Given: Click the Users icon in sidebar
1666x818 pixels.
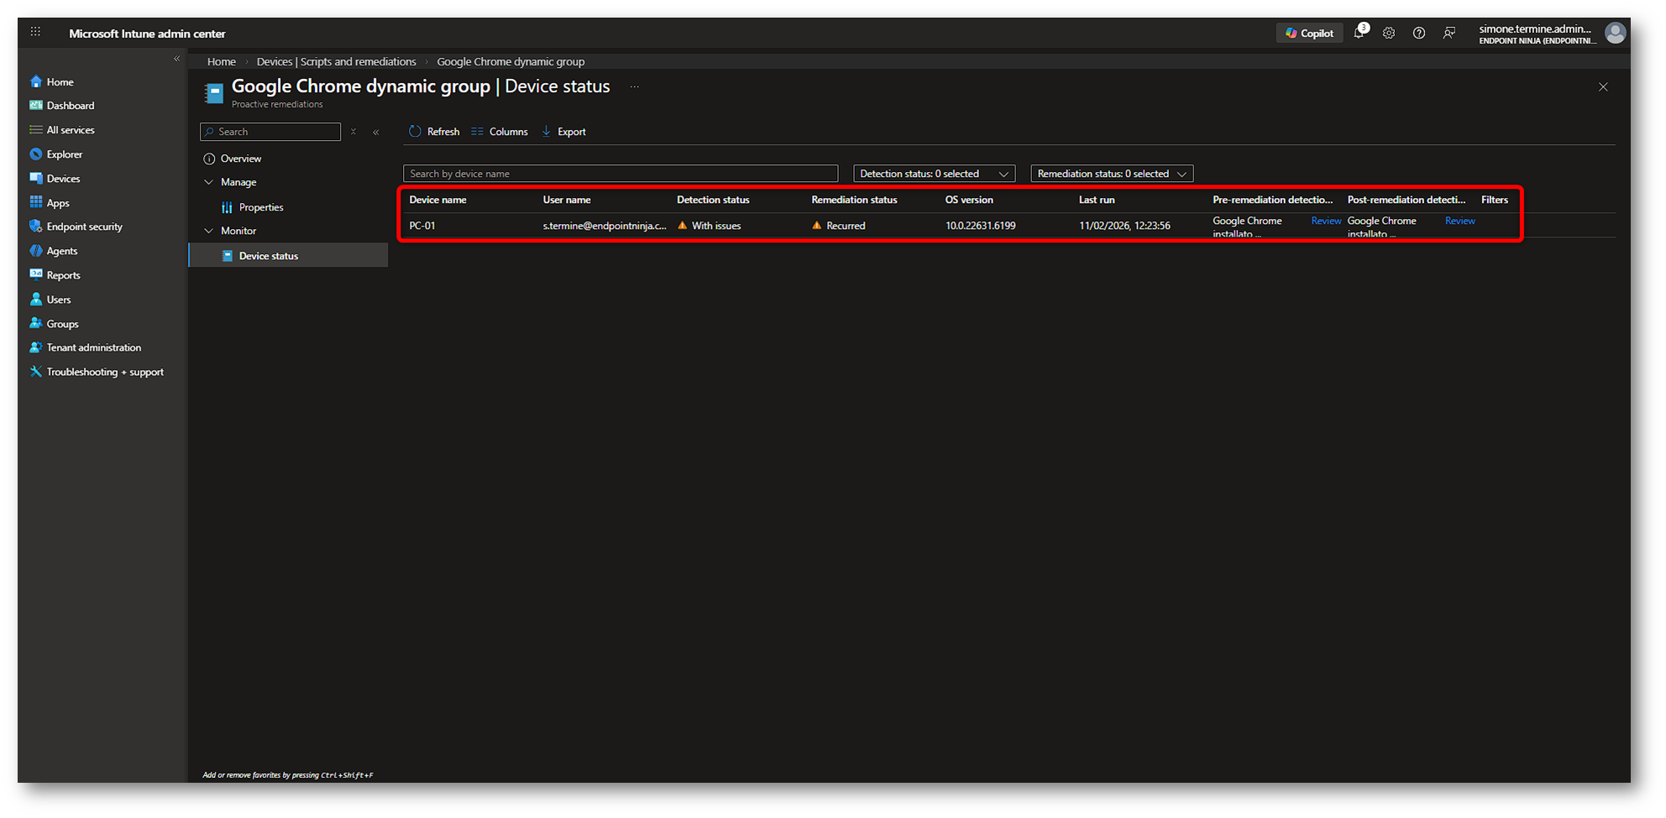Looking at the screenshot, I should 35,299.
